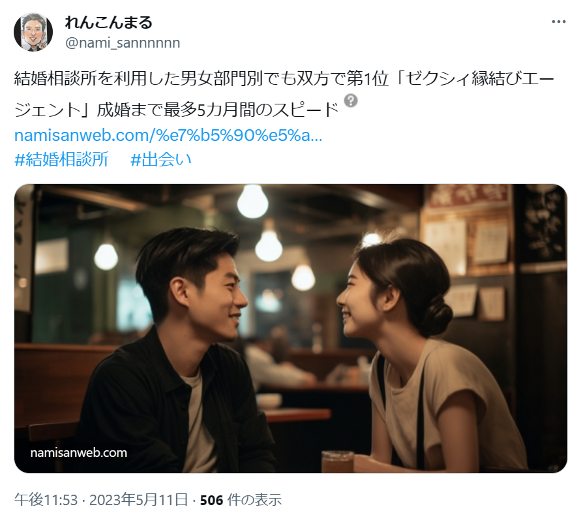The image size is (581, 526).
Task: Open the blue namisanweb.com article URL
Action: click(x=168, y=135)
